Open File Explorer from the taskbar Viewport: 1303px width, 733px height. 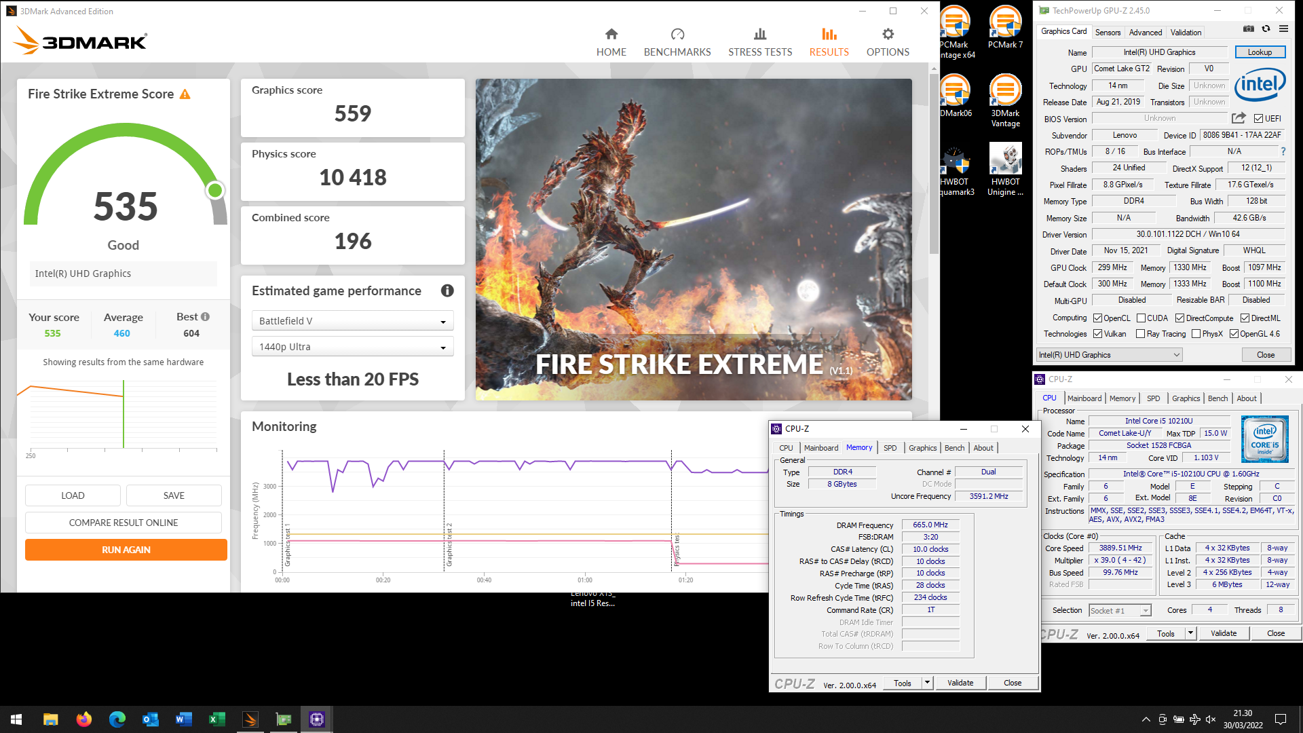(50, 719)
